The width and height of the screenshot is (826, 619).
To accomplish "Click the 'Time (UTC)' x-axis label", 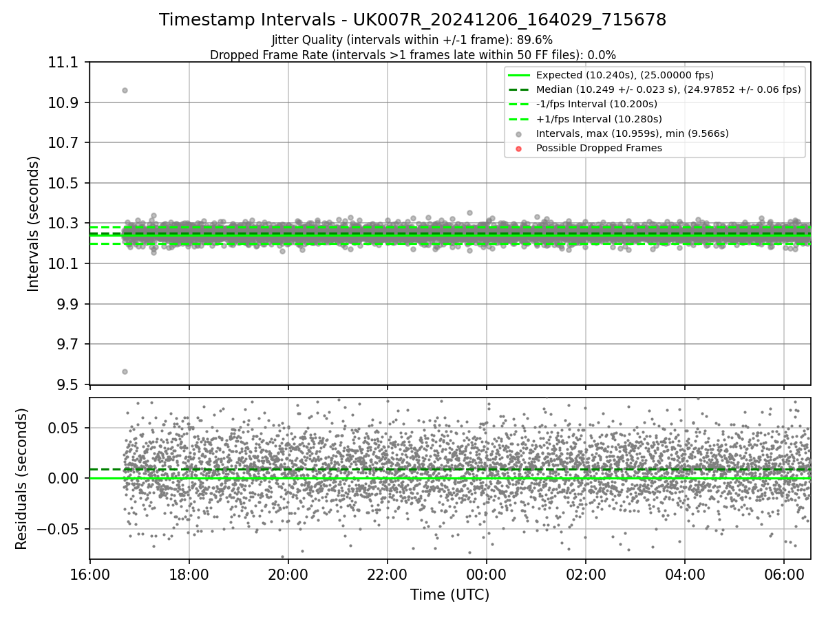I will point(449,595).
